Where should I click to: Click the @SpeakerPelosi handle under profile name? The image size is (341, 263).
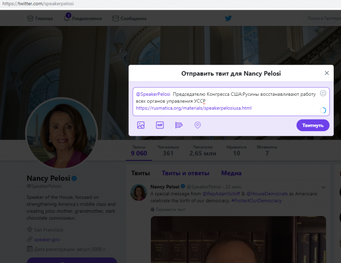44,186
